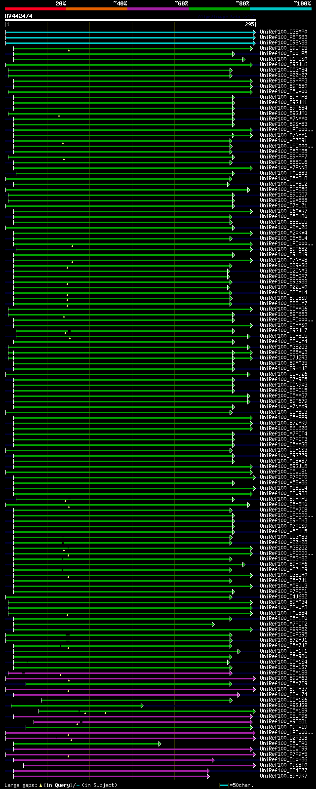This screenshot has height=789, width=316.
Task: Click UniRef100_A2XKV4 hit name
Action: [x=283, y=233]
